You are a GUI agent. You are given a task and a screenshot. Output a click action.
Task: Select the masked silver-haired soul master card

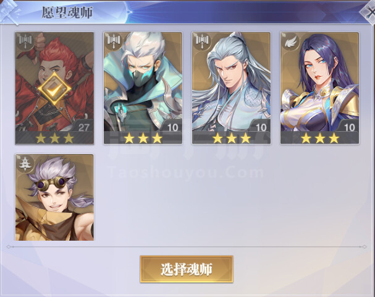[143, 88]
